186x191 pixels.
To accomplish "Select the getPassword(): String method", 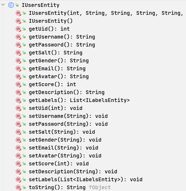I will tap(62, 45).
